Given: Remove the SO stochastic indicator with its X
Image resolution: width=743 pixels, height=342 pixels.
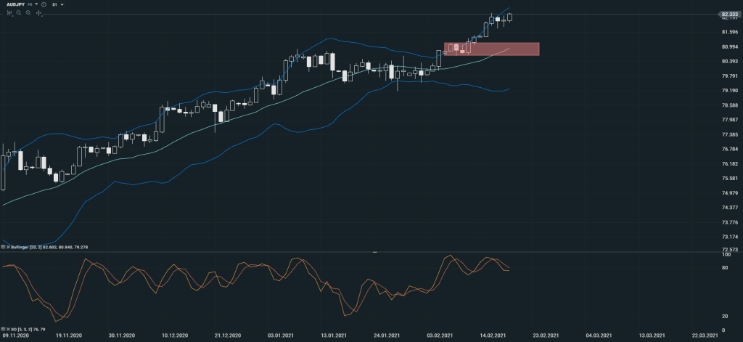Looking at the screenshot, I should pos(8,329).
